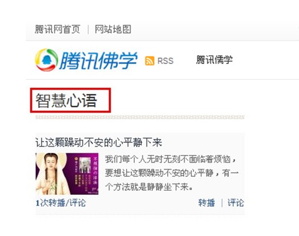The width and height of the screenshot is (299, 236).
Task: Click the article summary paragraph text
Action: click(172, 173)
